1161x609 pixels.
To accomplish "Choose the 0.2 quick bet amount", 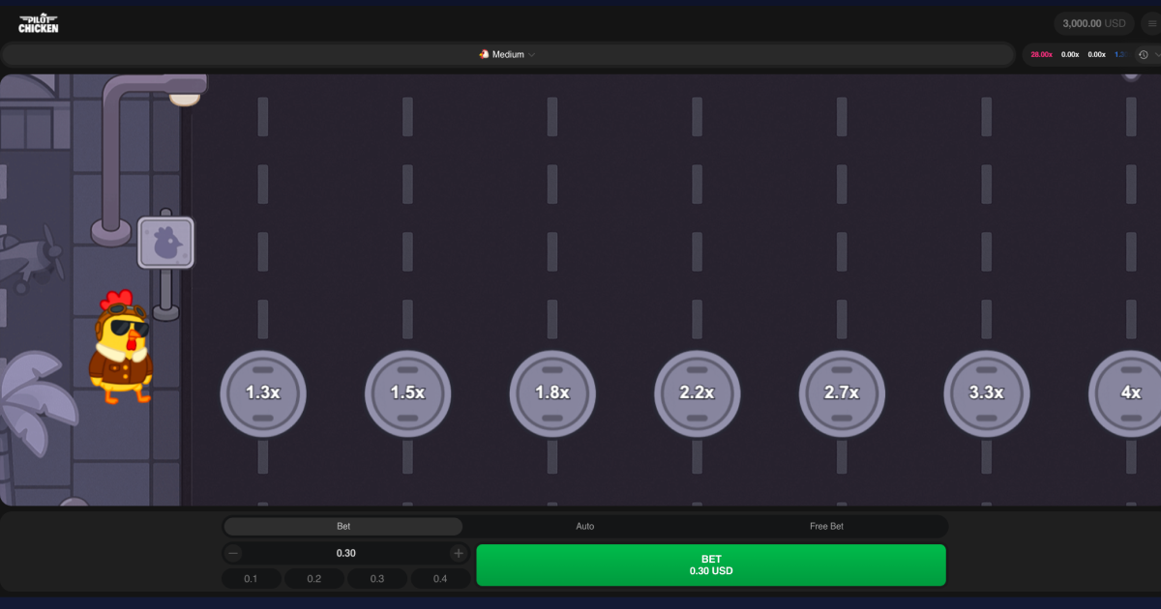I will (314, 579).
